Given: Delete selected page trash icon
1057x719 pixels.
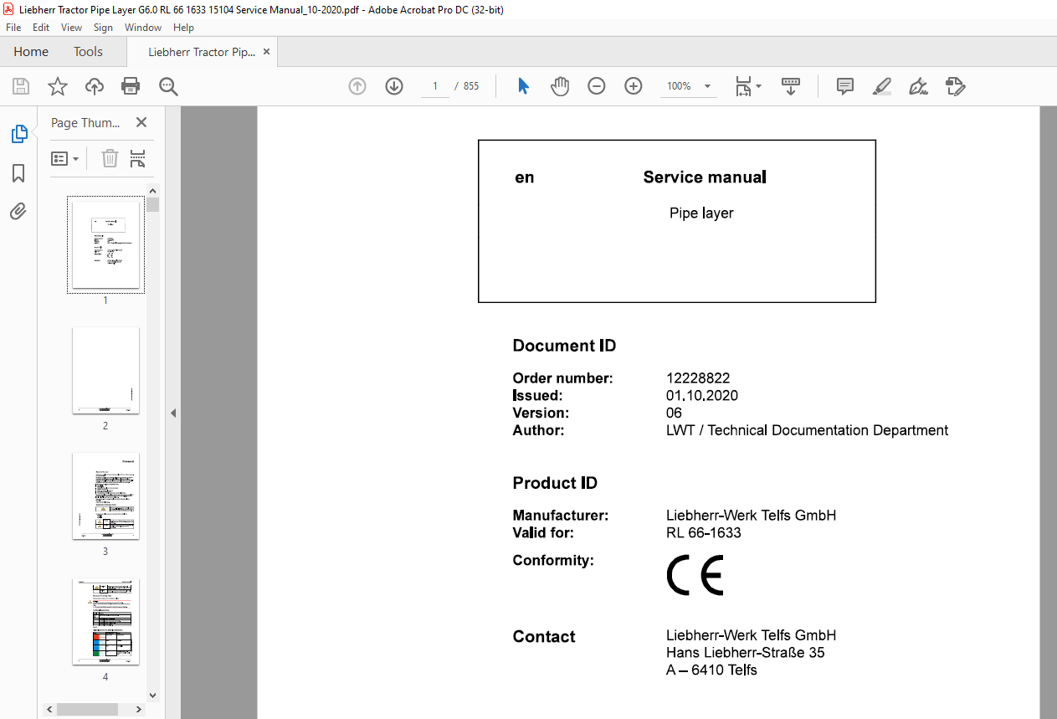Looking at the screenshot, I should click(x=110, y=158).
